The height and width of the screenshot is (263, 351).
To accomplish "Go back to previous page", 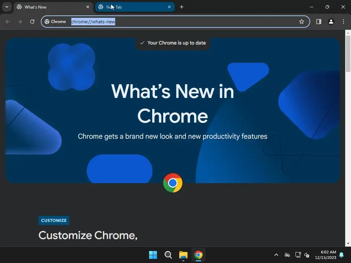I will [x=8, y=22].
